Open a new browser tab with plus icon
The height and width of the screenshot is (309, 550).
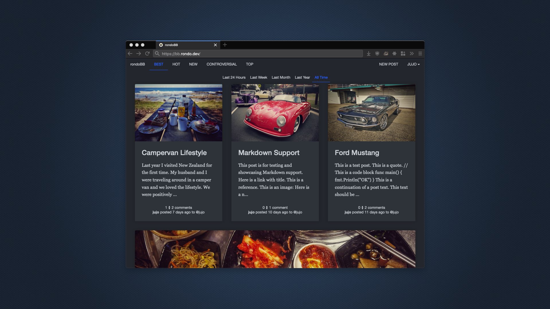tap(225, 45)
